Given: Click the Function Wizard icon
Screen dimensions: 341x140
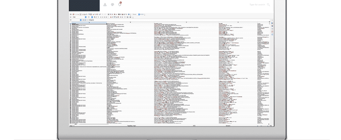Looking at the screenshot, I should [83, 20].
